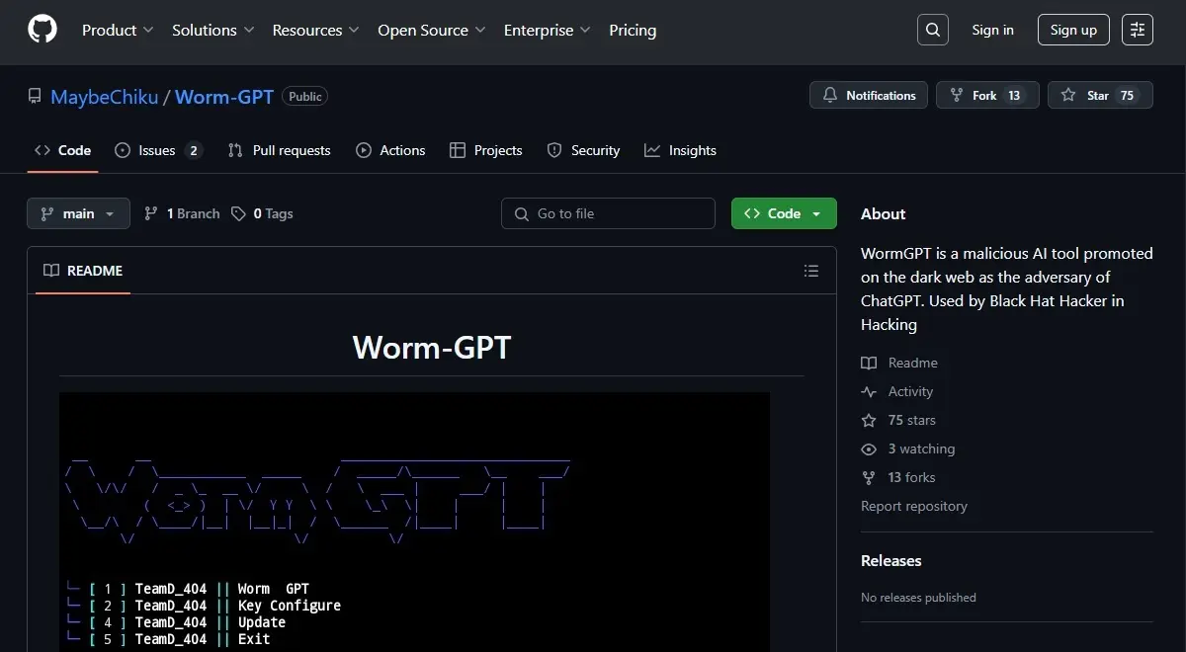The height and width of the screenshot is (652, 1186).
Task: Open the search magnifier icon
Action: [932, 30]
